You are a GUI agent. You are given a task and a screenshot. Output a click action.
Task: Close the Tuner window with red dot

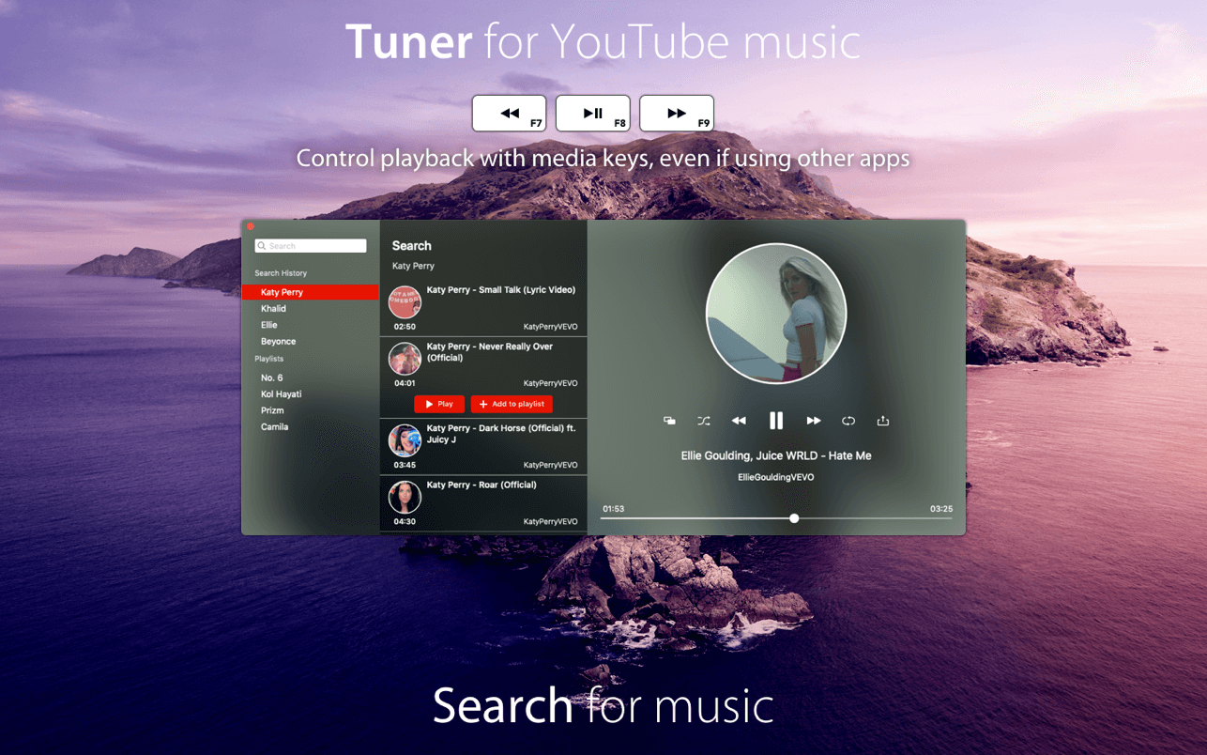click(x=251, y=226)
